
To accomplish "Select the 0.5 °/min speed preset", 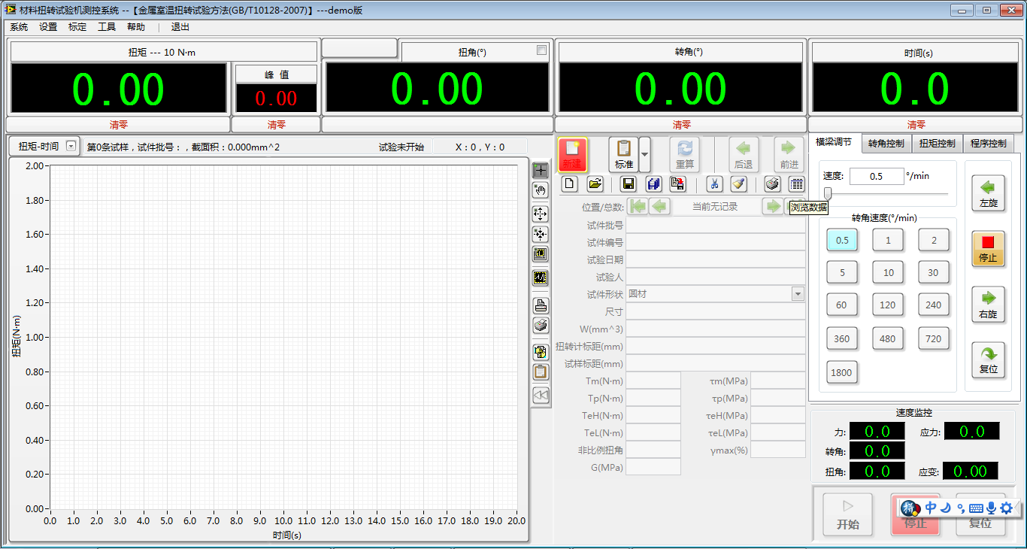I will click(x=842, y=240).
